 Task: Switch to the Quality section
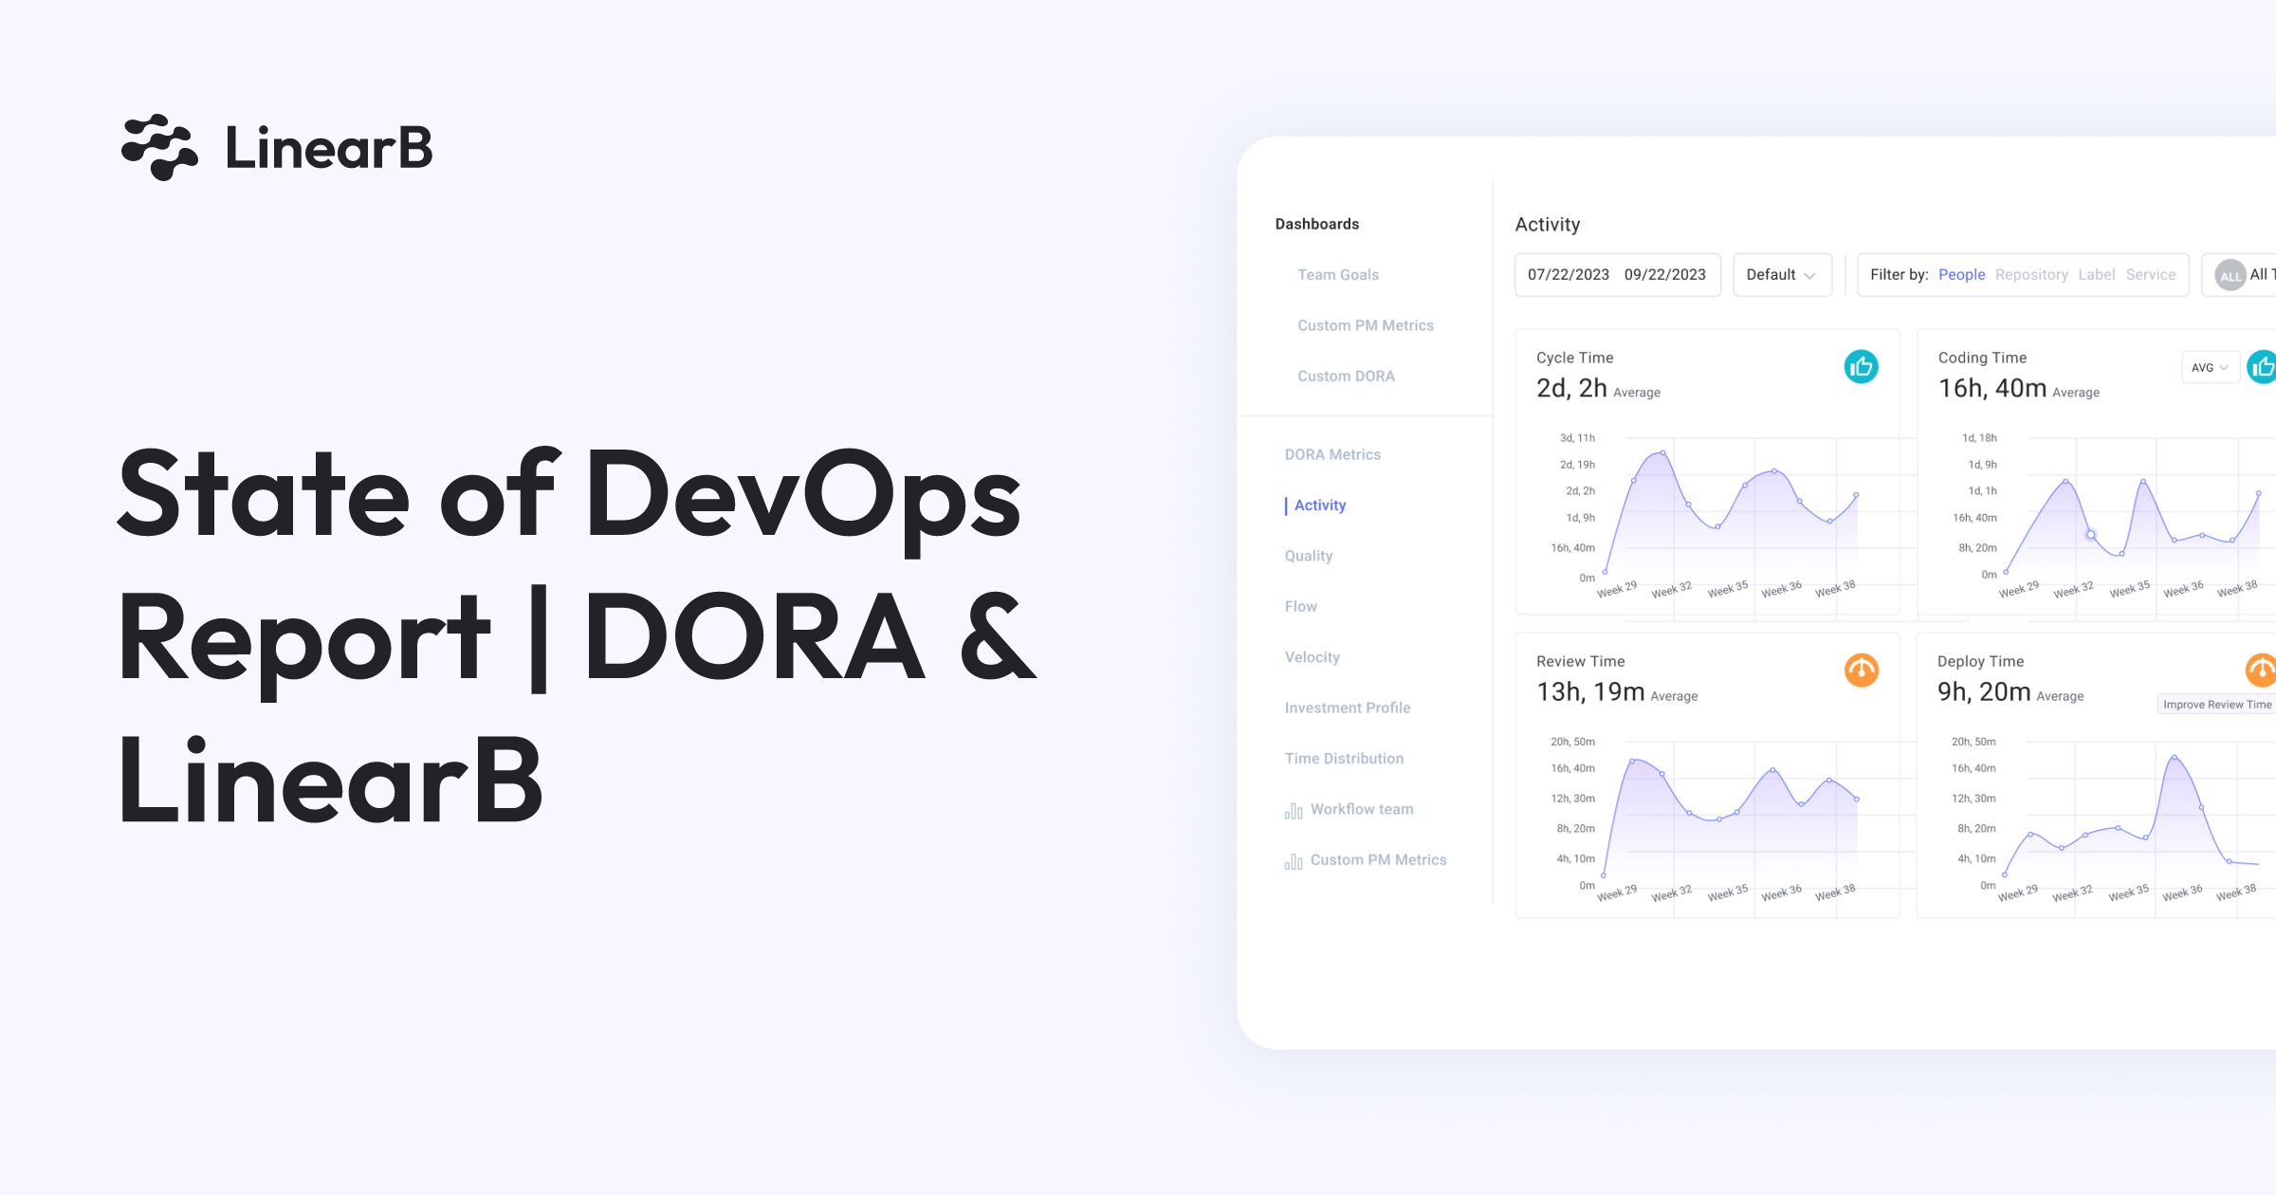[1309, 555]
